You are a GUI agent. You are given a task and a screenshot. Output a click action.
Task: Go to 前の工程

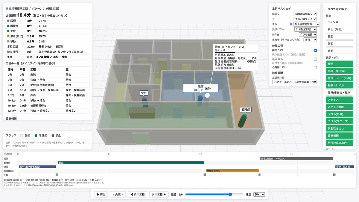(138, 195)
